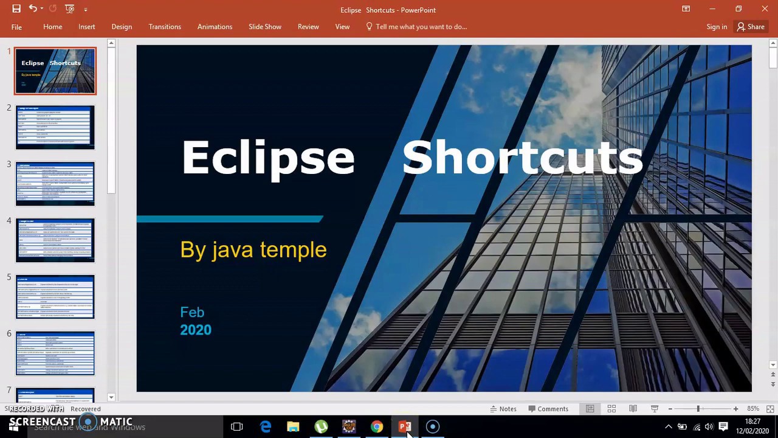Open Customize Quick Access Toolbar dropdown
778x438 pixels.
85,9
